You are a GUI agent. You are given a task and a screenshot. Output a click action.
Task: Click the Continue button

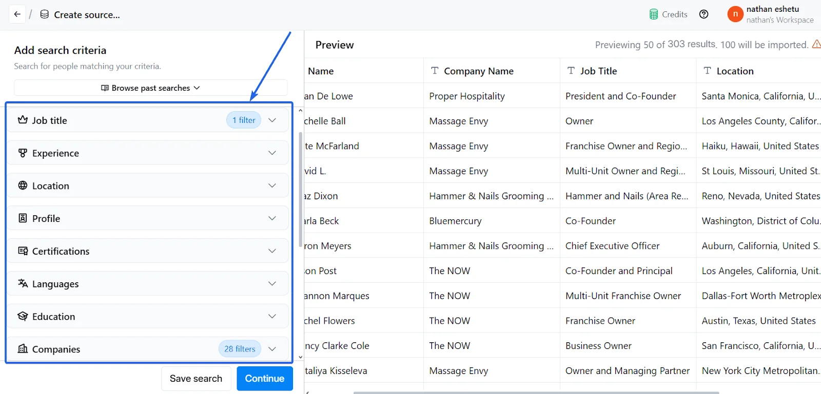[x=265, y=378]
